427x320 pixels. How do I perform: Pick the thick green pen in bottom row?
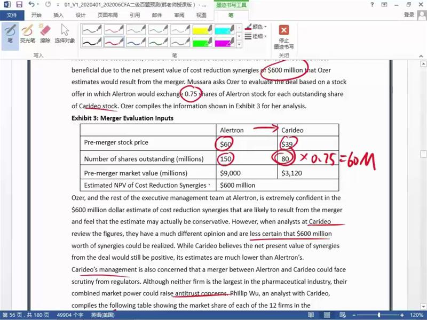[x=158, y=42]
